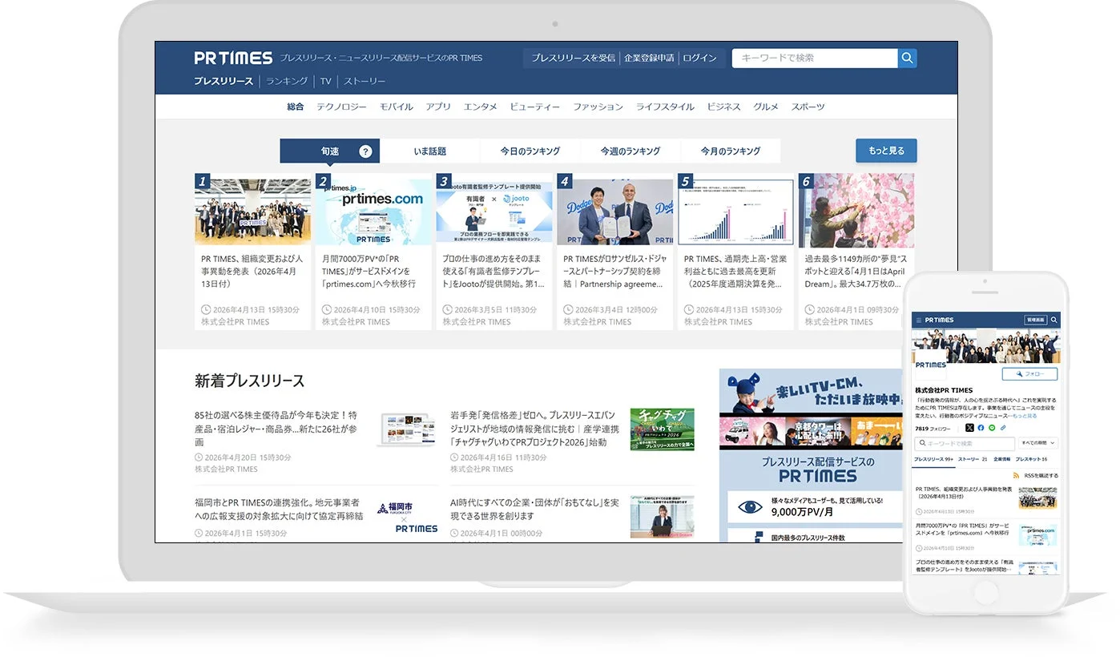Select the アプリ category

coord(438,107)
